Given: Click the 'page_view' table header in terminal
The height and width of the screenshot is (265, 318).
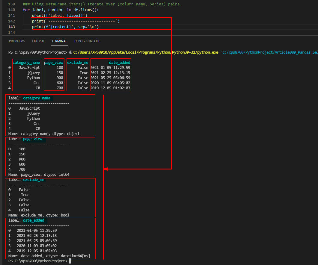Looking at the screenshot, I should click(x=54, y=62).
